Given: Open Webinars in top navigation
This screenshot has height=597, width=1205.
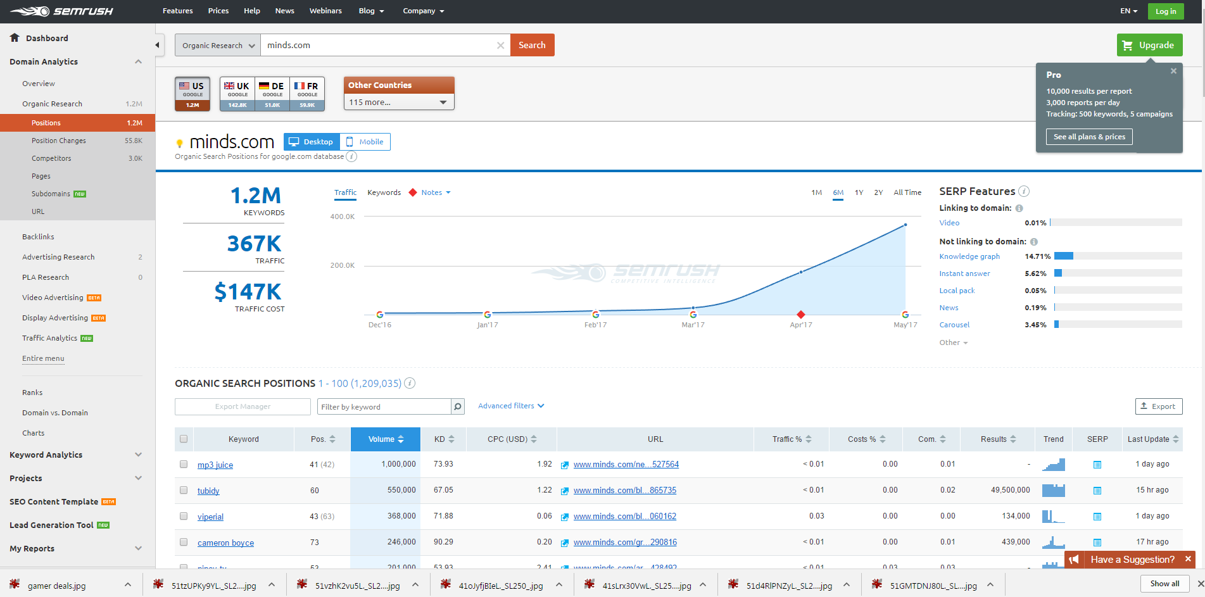Looking at the screenshot, I should click(x=325, y=11).
